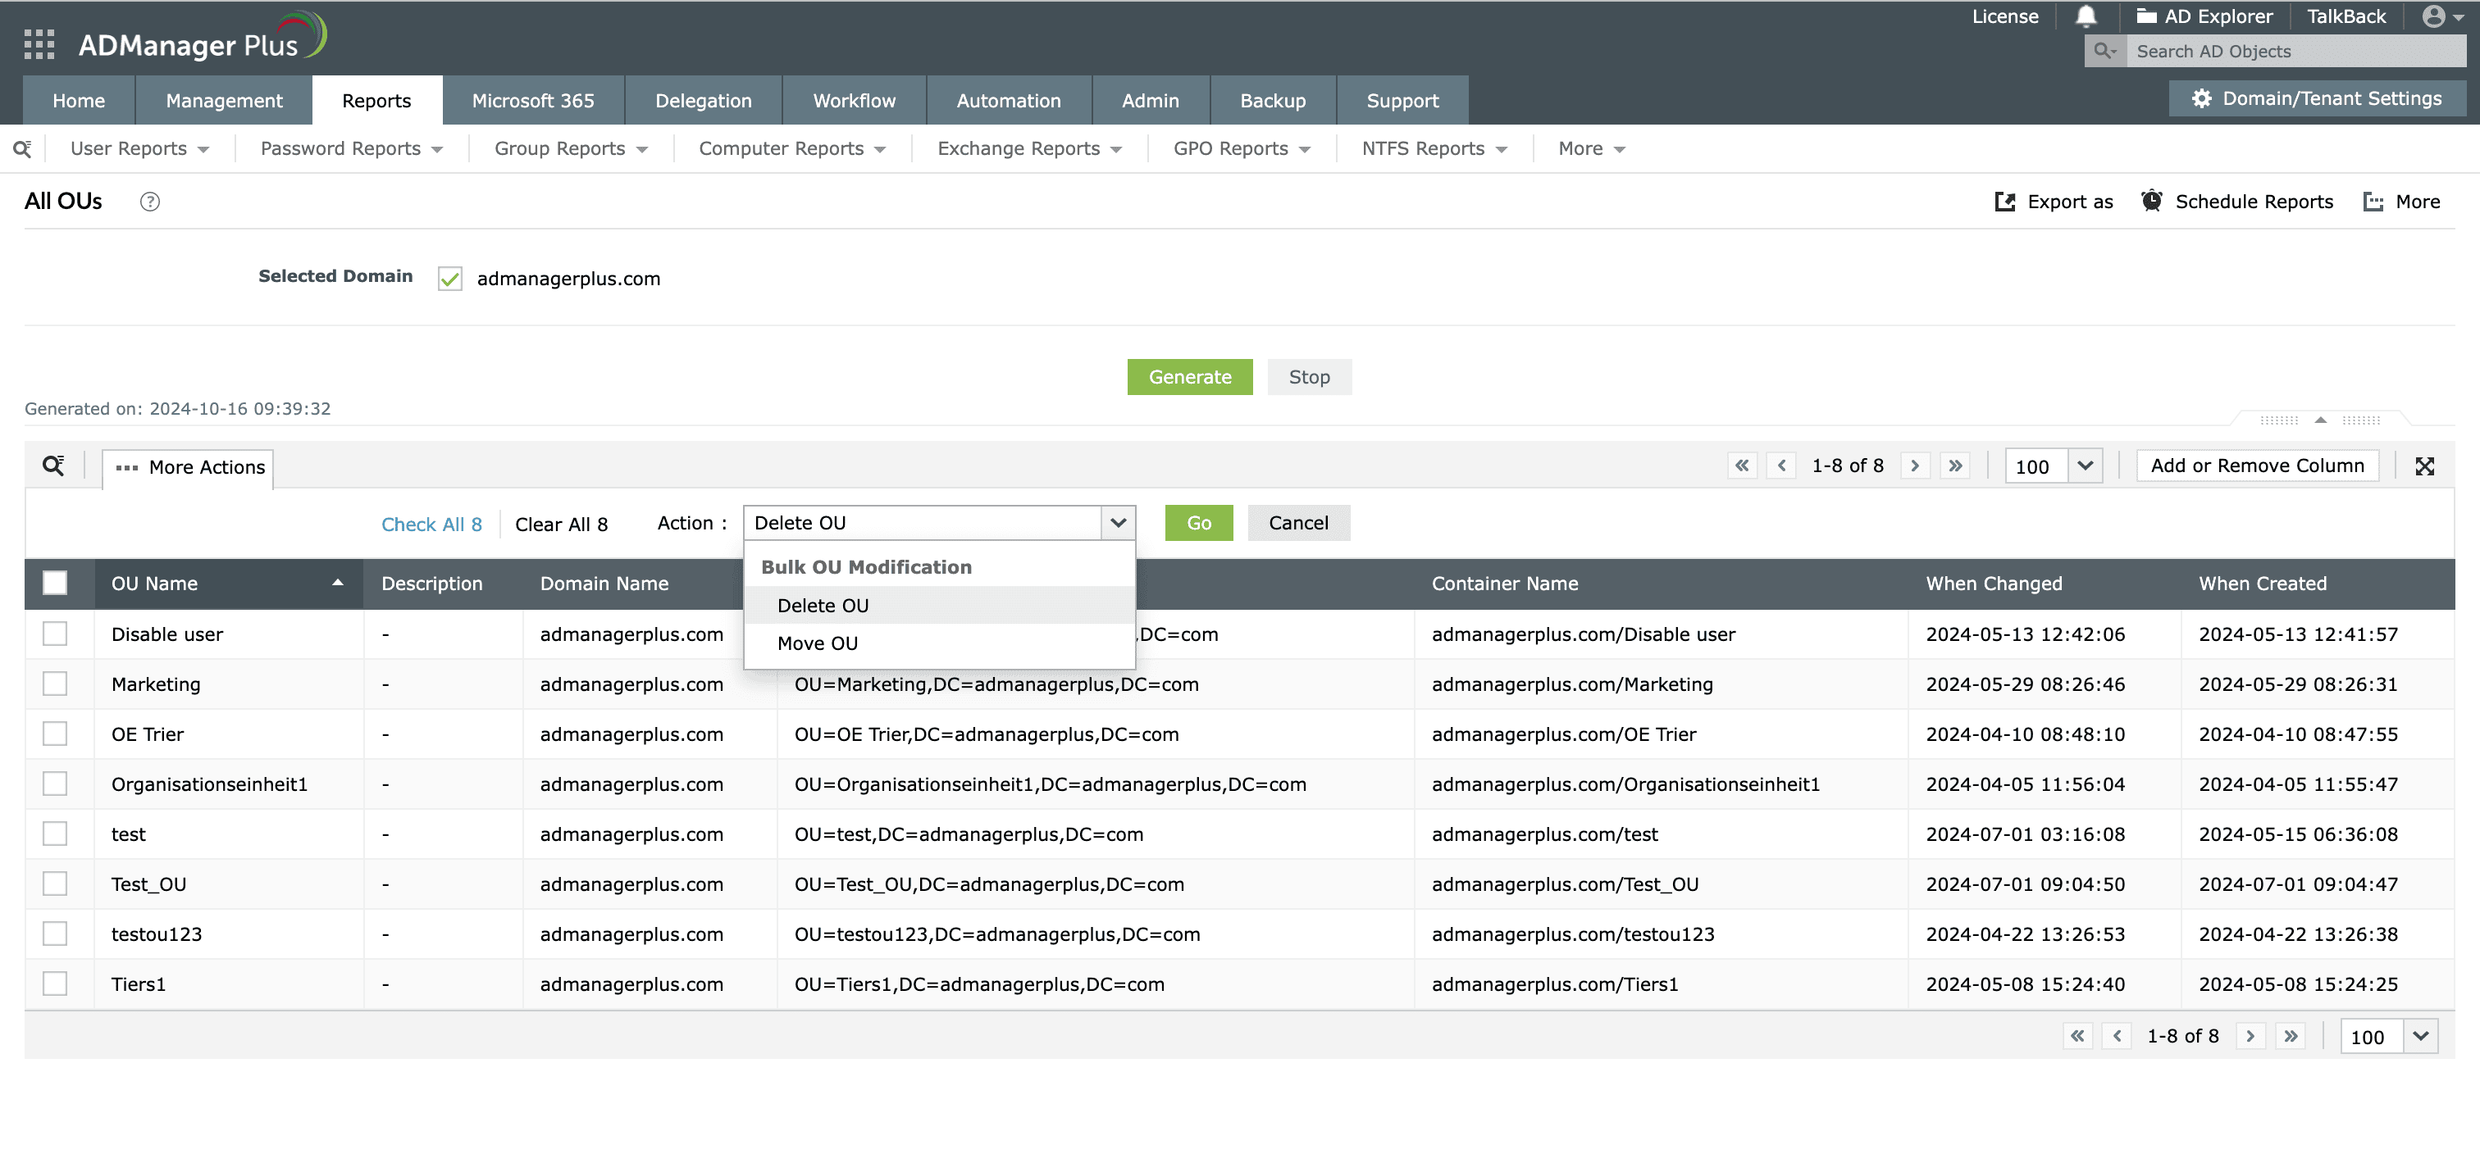The height and width of the screenshot is (1154, 2480).
Task: Expand the User Reports menu
Action: pyautogui.click(x=139, y=148)
